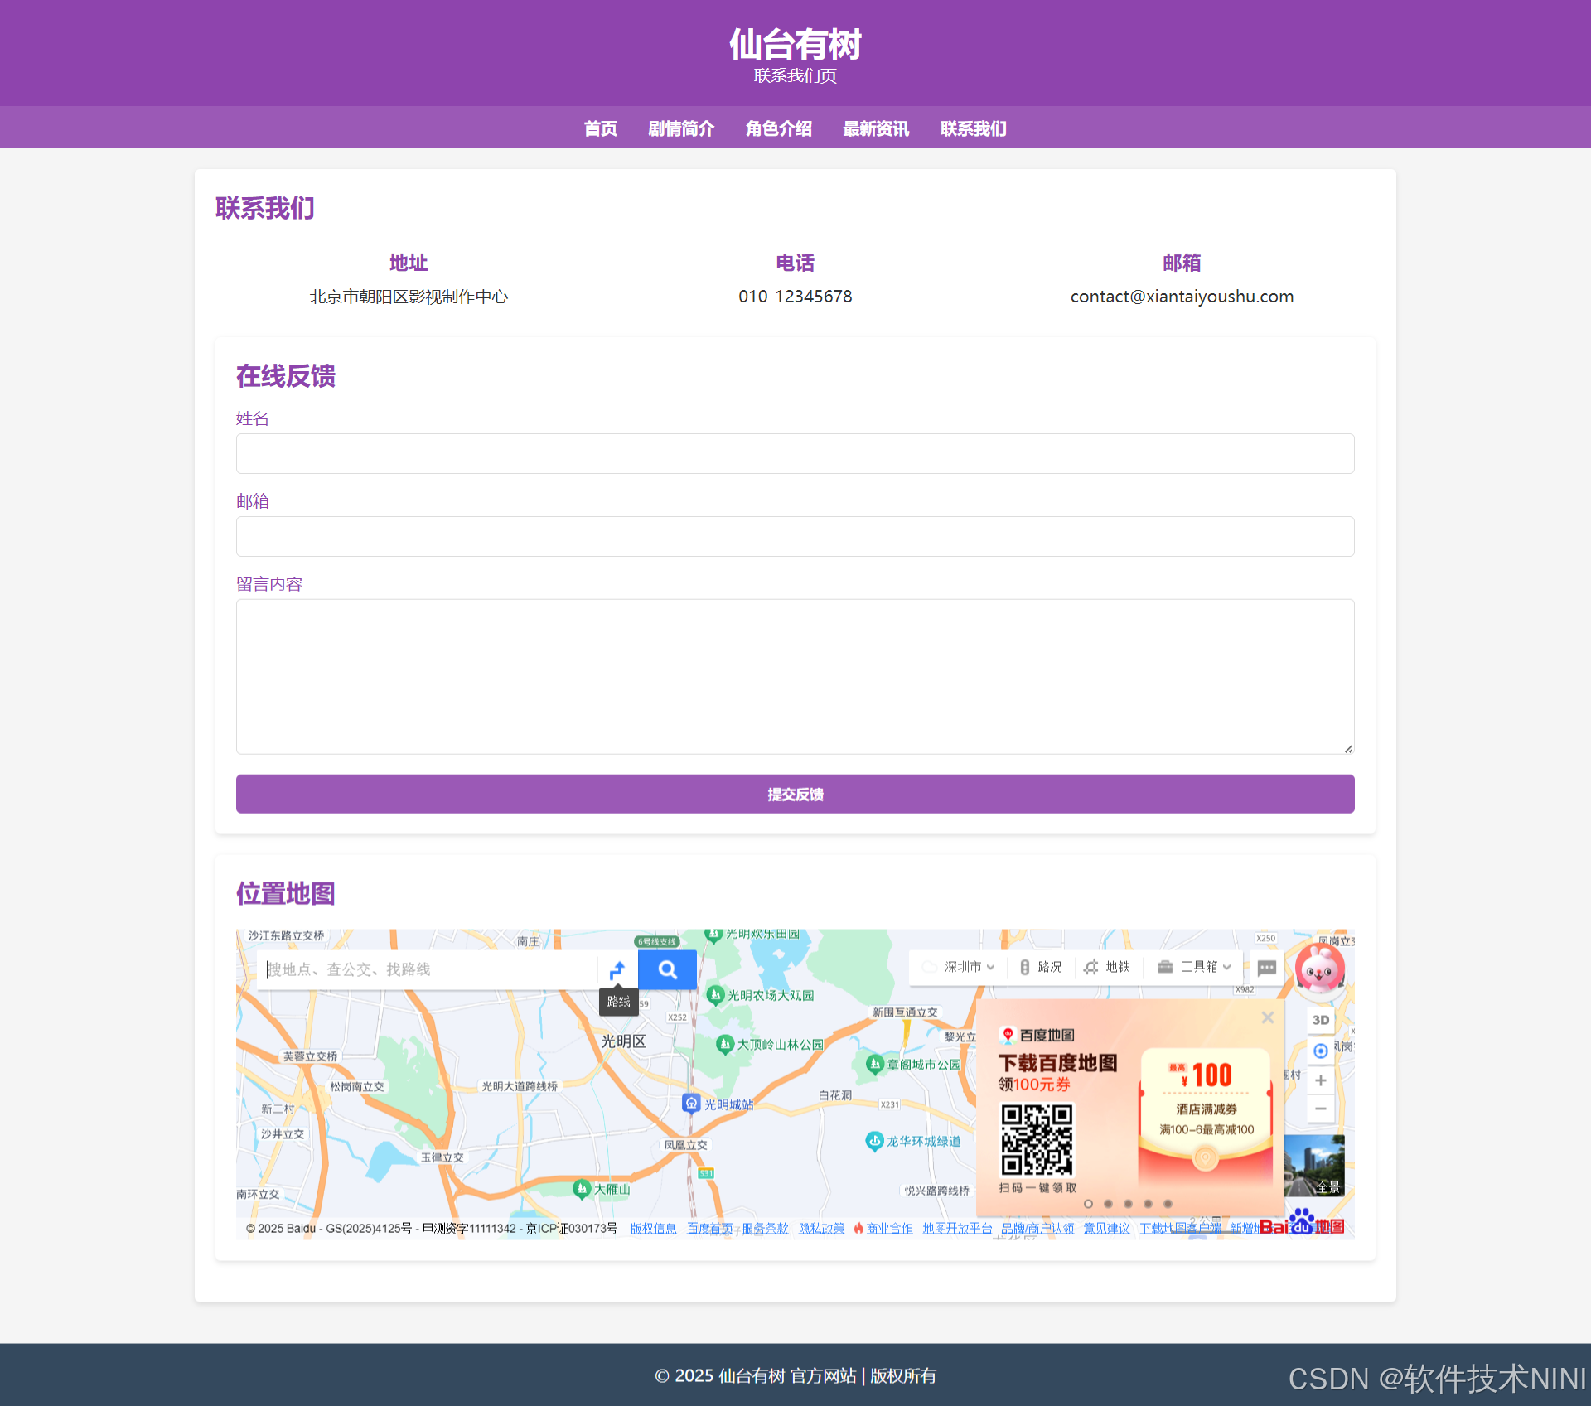Zoom in with the map plus button

(1321, 1080)
